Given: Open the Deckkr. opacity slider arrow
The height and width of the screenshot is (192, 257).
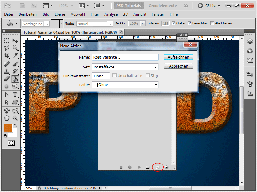Looking at the screenshot, I should coord(143,23).
